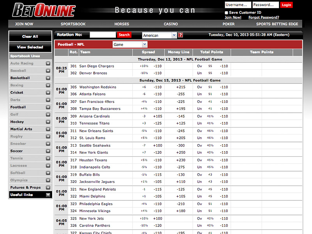Expand Olympics plus icon
Viewport: 312px width, 234px height.
(x=48, y=180)
